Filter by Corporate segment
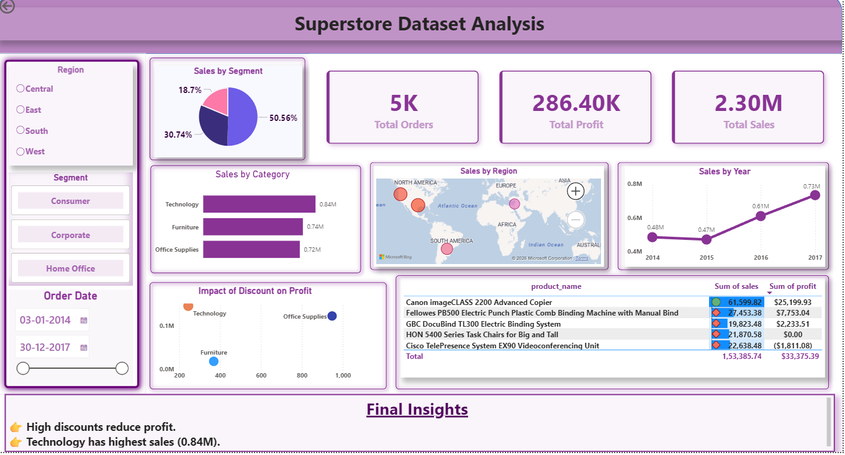The height and width of the screenshot is (455, 845). 71,235
